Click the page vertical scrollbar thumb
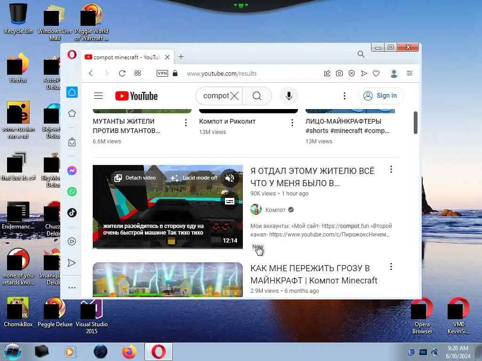 pyautogui.click(x=416, y=123)
